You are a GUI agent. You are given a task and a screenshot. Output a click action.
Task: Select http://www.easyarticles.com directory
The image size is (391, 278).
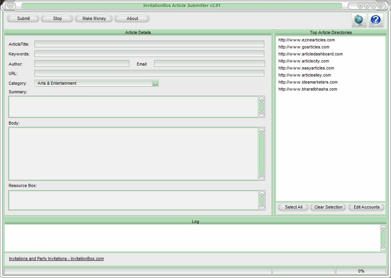point(306,68)
